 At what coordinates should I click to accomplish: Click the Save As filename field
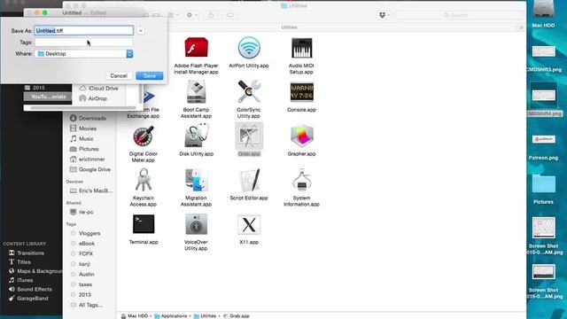84,31
